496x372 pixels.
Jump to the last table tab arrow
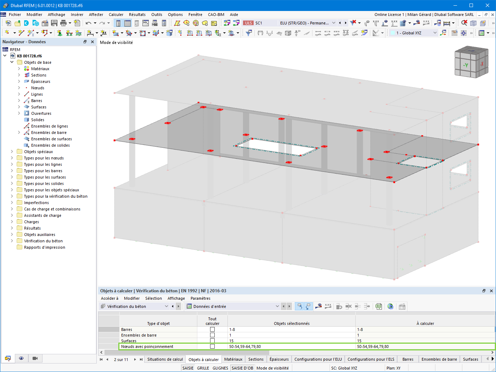(x=141, y=359)
